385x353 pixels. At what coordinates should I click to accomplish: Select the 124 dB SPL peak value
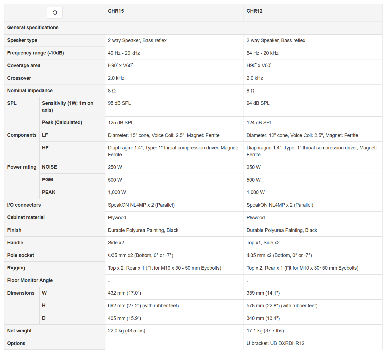tap(259, 123)
